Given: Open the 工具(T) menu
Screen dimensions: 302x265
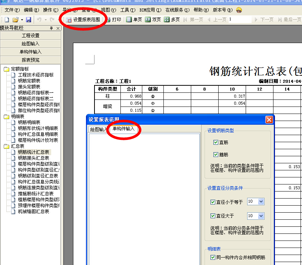Looking at the screenshot, I should pos(128,10).
